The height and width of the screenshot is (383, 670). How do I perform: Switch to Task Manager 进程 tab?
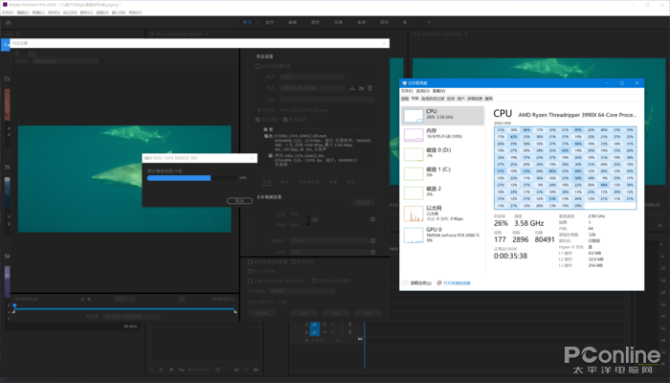pyautogui.click(x=405, y=99)
